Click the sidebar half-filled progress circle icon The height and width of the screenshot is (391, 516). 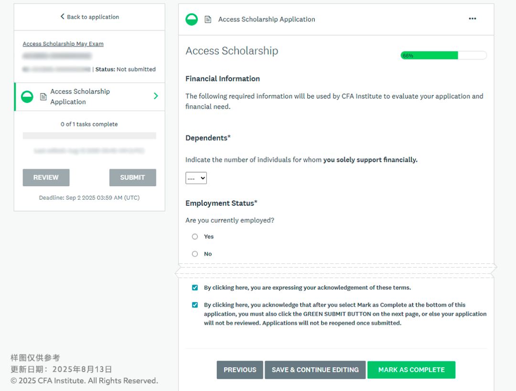pyautogui.click(x=27, y=97)
